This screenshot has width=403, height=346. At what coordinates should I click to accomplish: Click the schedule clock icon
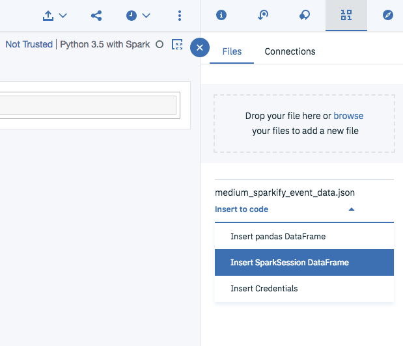click(132, 15)
